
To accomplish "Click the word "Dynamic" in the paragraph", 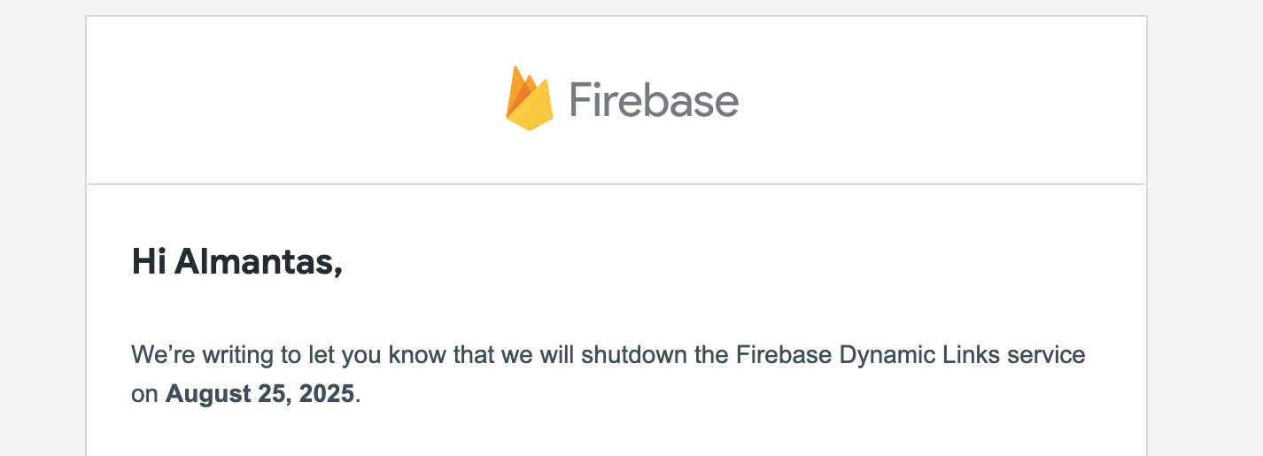I will click(x=887, y=355).
